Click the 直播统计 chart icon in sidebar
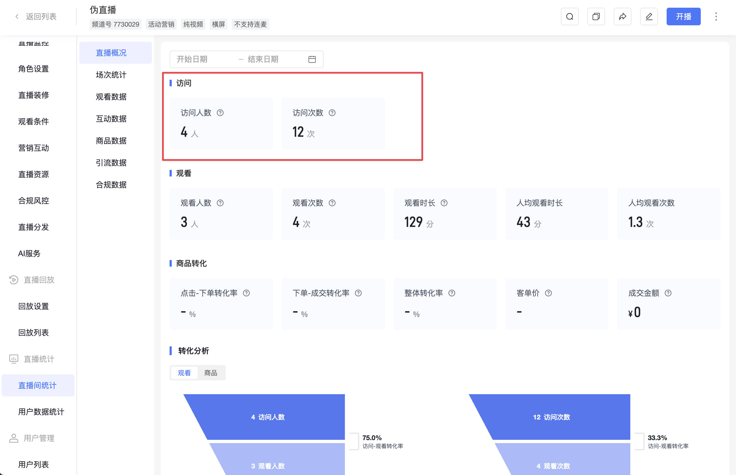 pos(13,359)
